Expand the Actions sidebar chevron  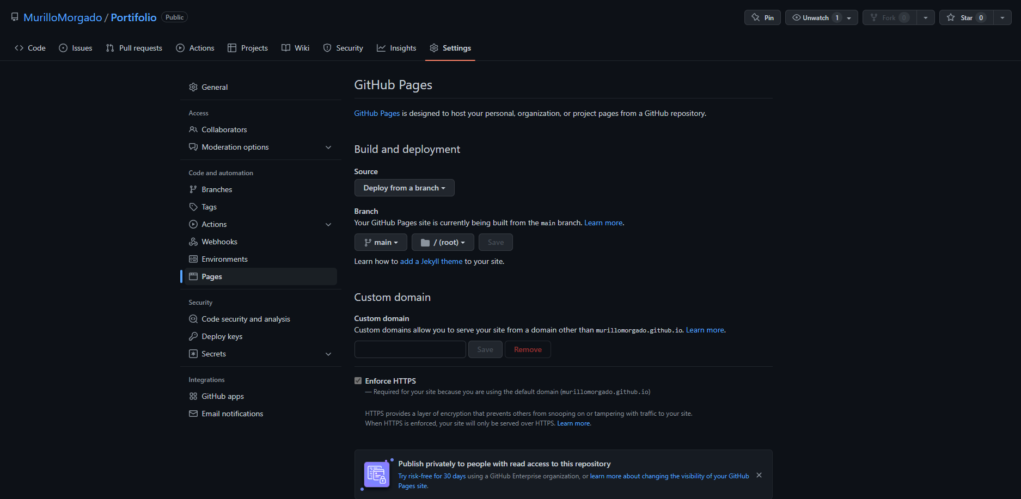click(x=328, y=225)
